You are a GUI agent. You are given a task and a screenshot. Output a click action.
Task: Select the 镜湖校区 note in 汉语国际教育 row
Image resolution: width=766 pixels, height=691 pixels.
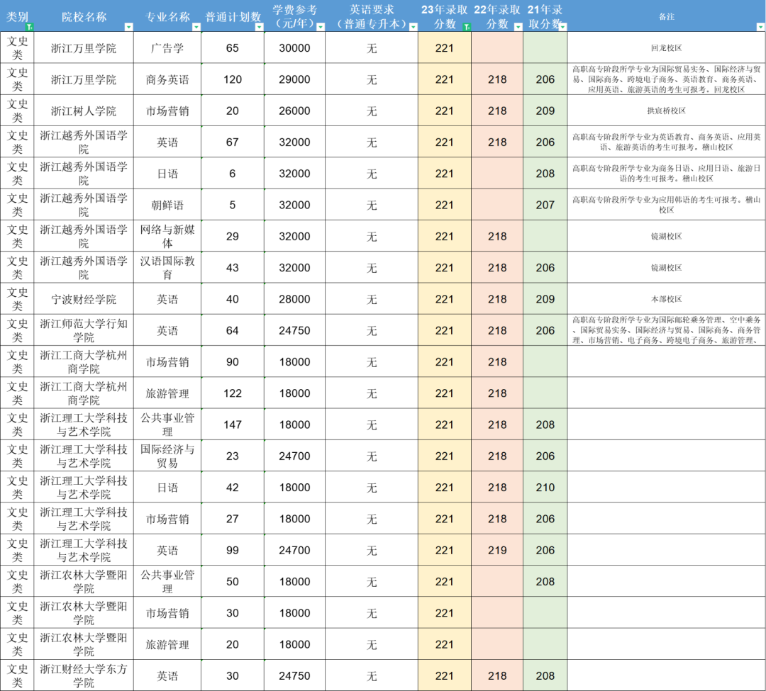[666, 267]
